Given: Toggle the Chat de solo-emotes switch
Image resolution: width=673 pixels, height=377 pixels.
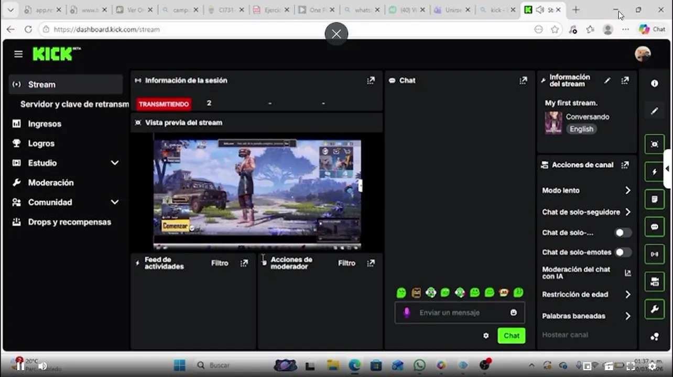Looking at the screenshot, I should coord(623,252).
